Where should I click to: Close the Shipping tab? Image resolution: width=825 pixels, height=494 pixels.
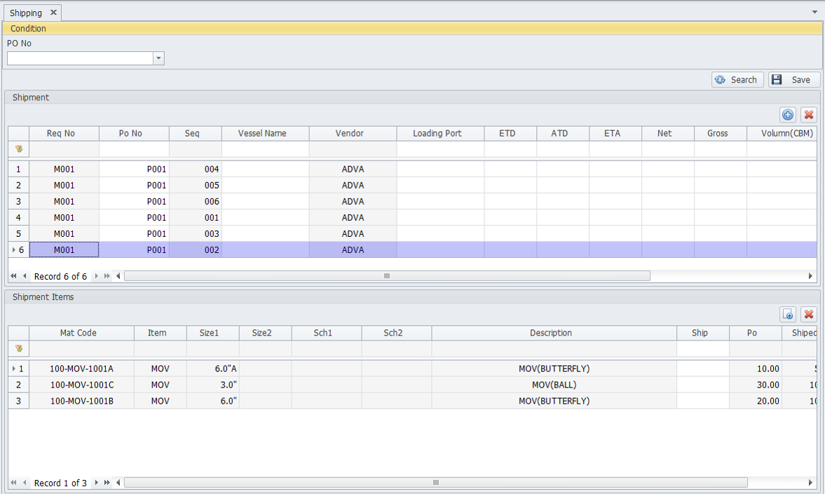click(x=54, y=13)
